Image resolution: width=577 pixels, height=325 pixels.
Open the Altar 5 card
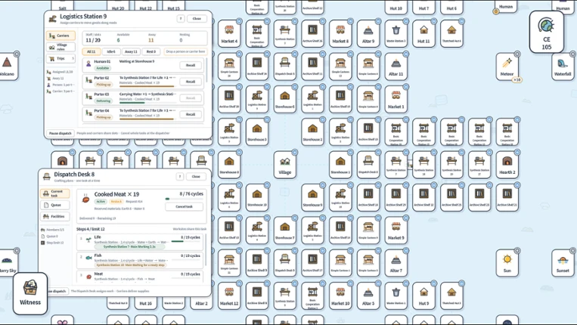[368, 296]
